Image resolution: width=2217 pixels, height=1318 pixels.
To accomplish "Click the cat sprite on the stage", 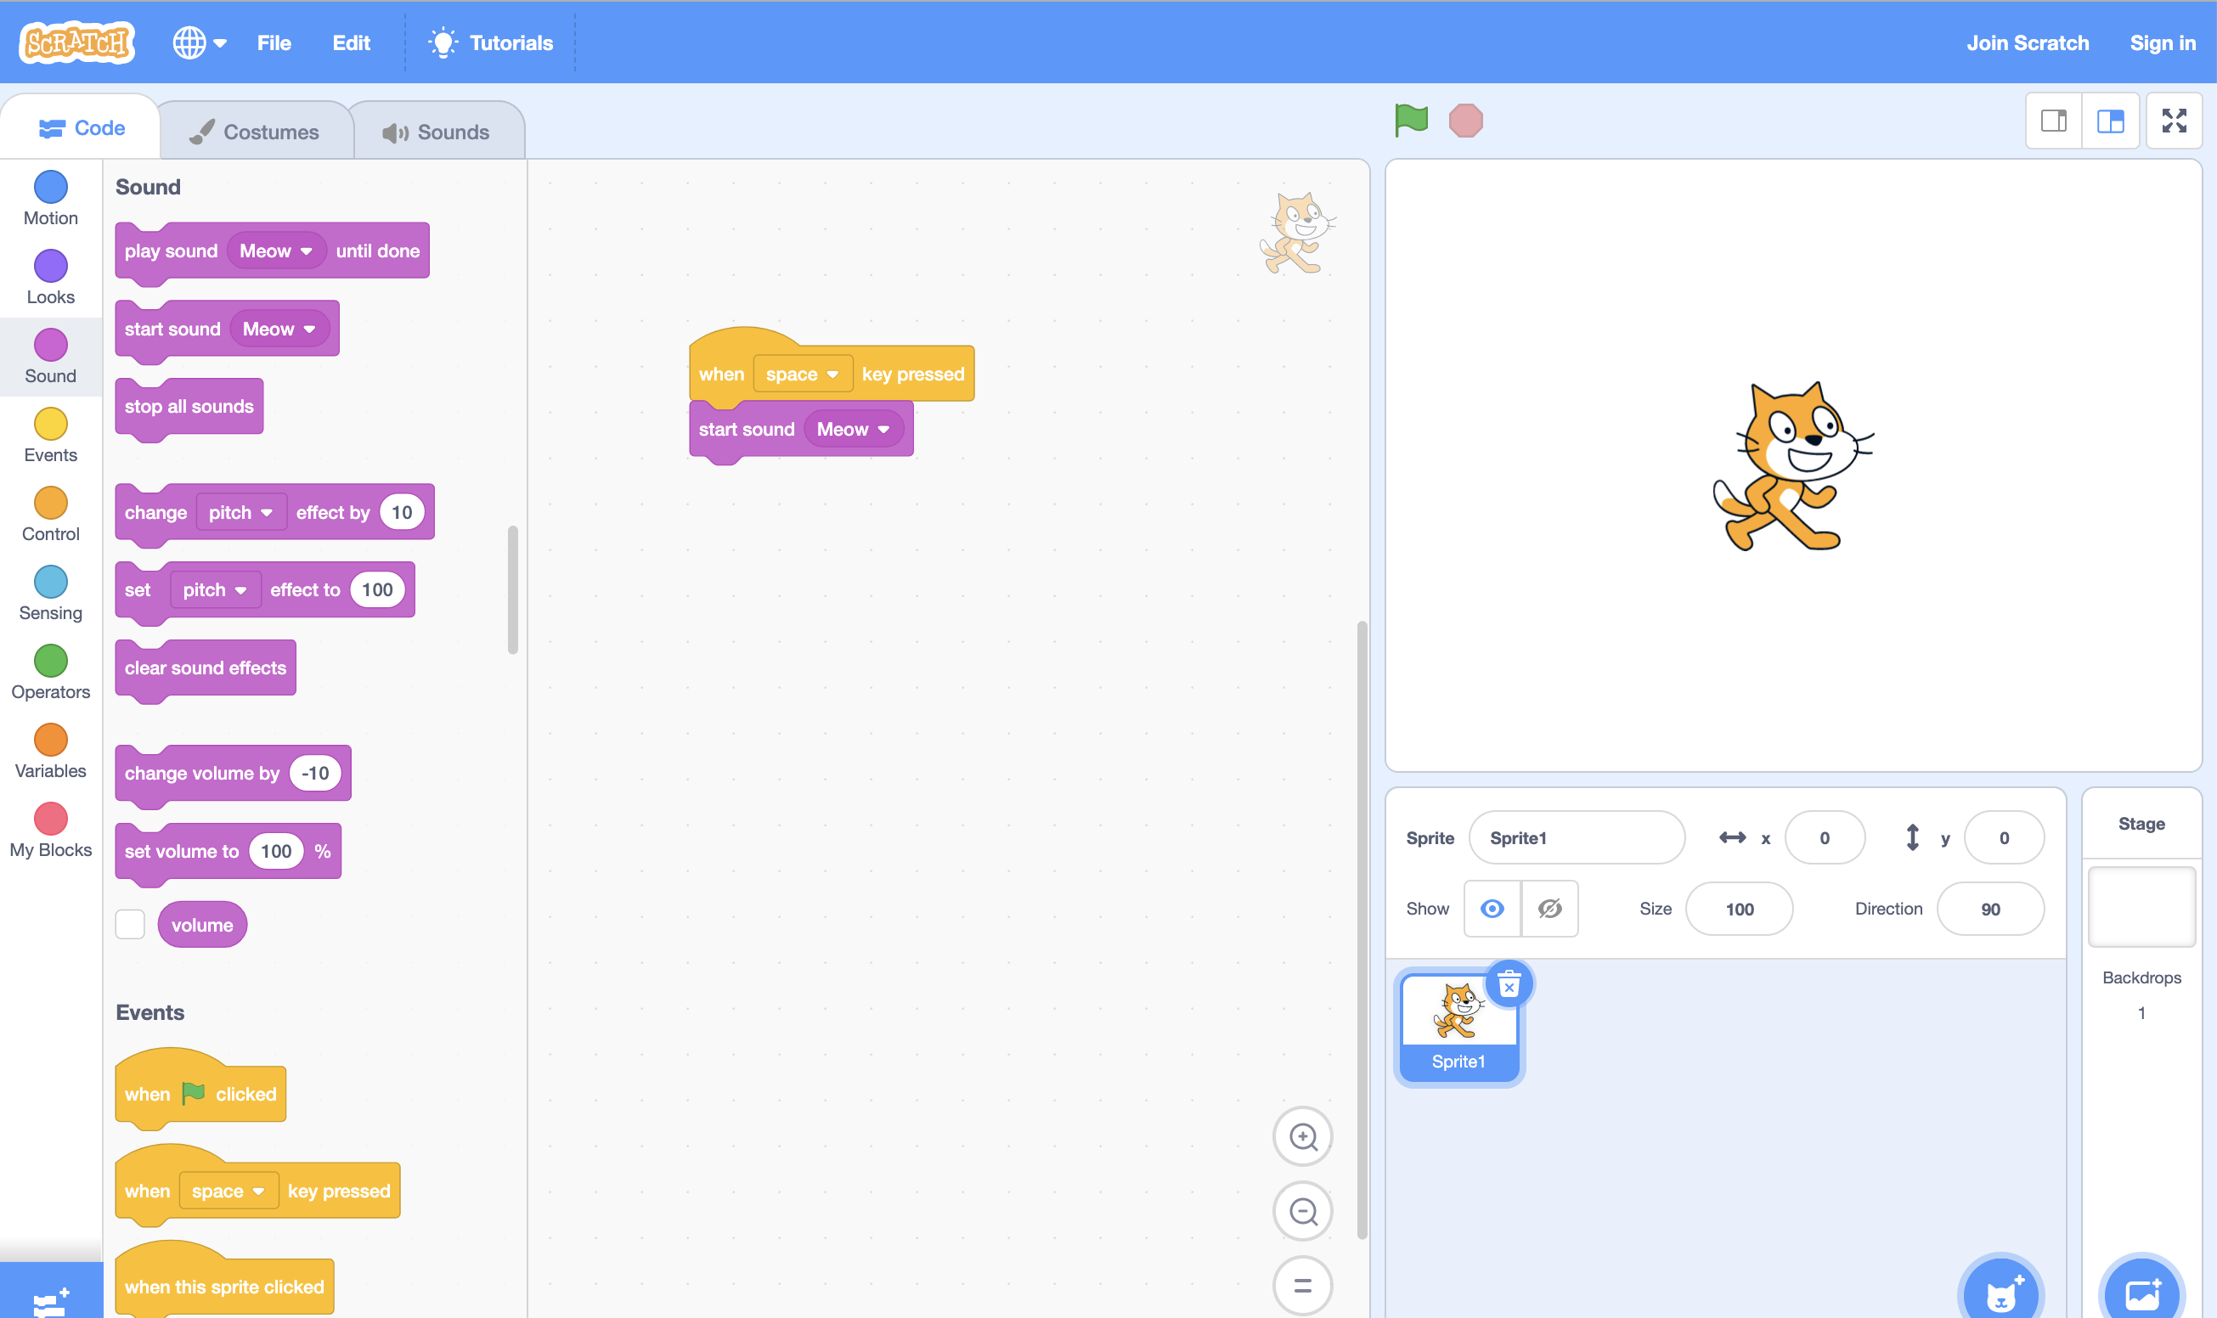I will tap(1792, 466).
